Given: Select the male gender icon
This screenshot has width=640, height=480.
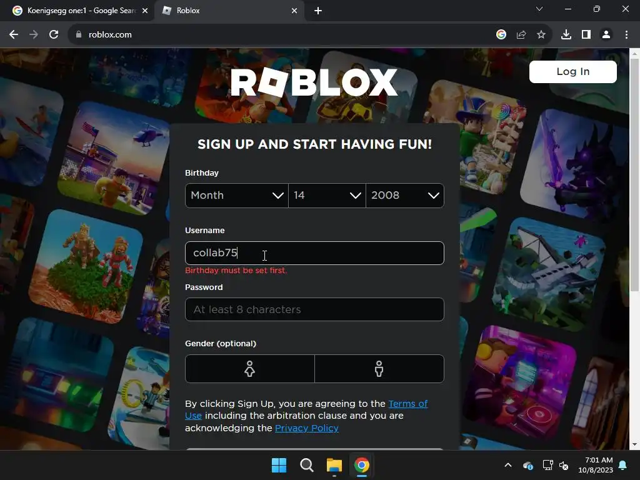Looking at the screenshot, I should (x=379, y=369).
